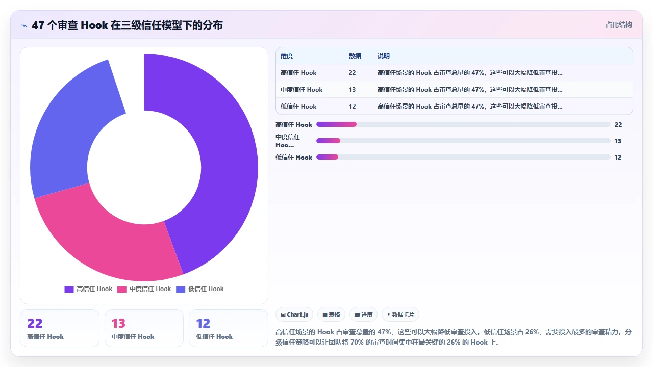The width and height of the screenshot is (653, 367).
Task: Click the lightning icon beside the title
Action: coord(24,25)
